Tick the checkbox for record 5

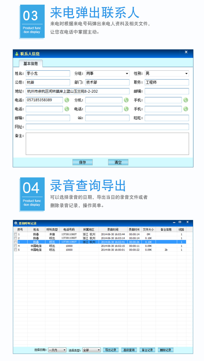15,250
